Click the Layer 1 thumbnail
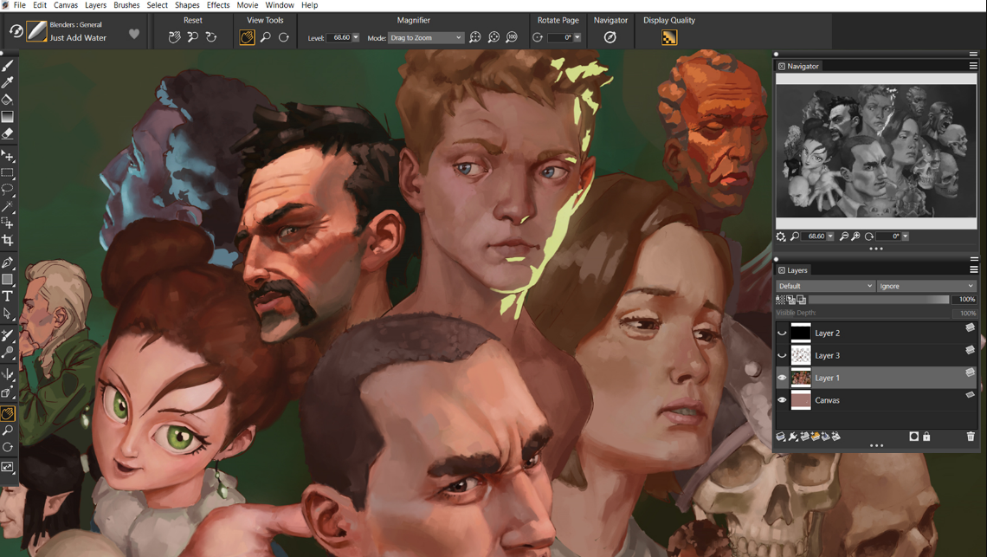 [801, 378]
